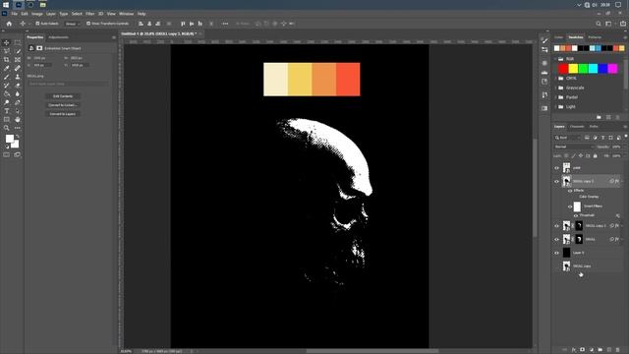Toggle the Auto-Select checkbox
Viewport: 629px width, 354px height.
point(37,24)
